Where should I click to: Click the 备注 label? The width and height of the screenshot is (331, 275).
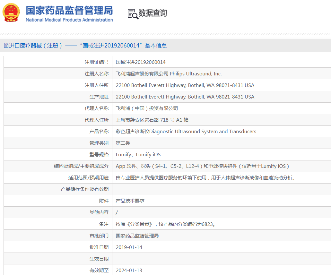pos(104,224)
